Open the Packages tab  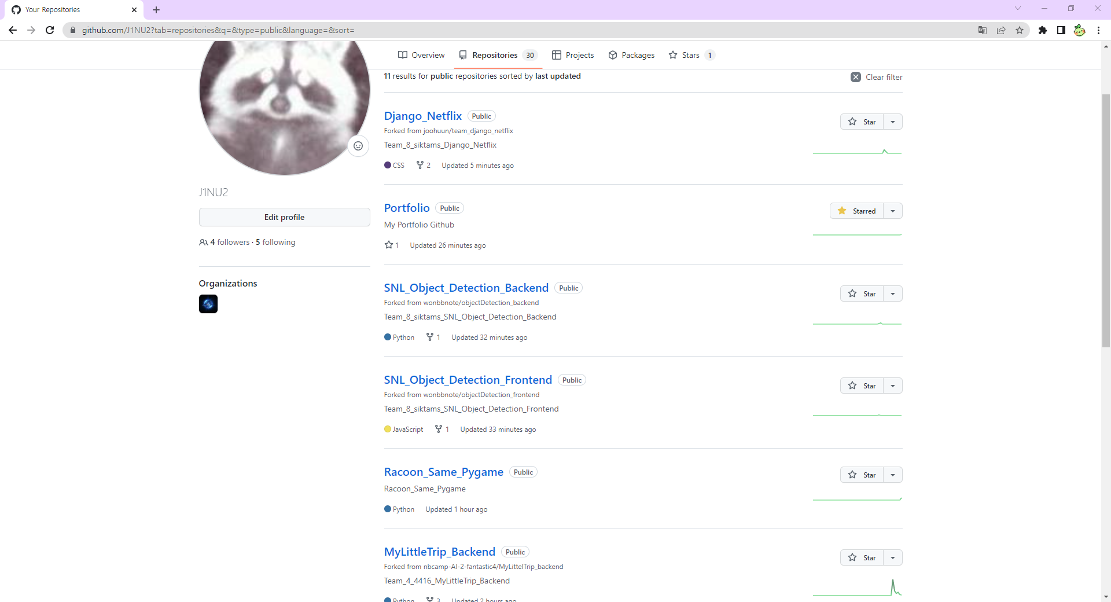pos(631,55)
